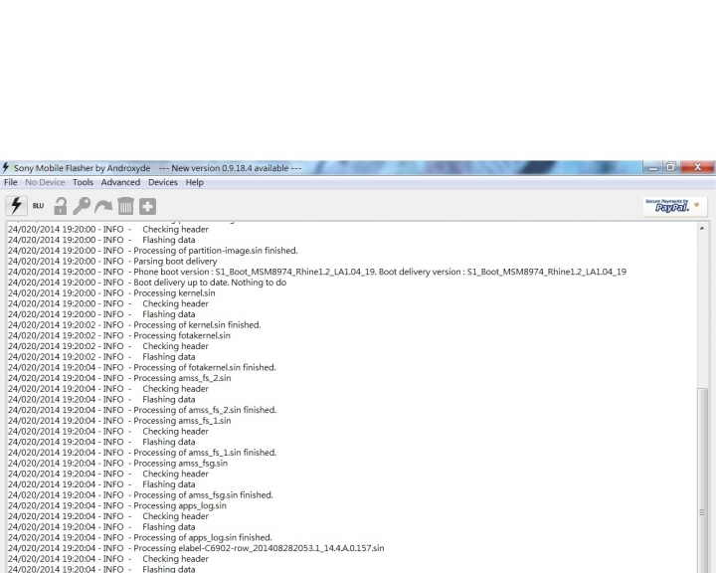Close the Sony Mobile Flasher window

point(697,167)
